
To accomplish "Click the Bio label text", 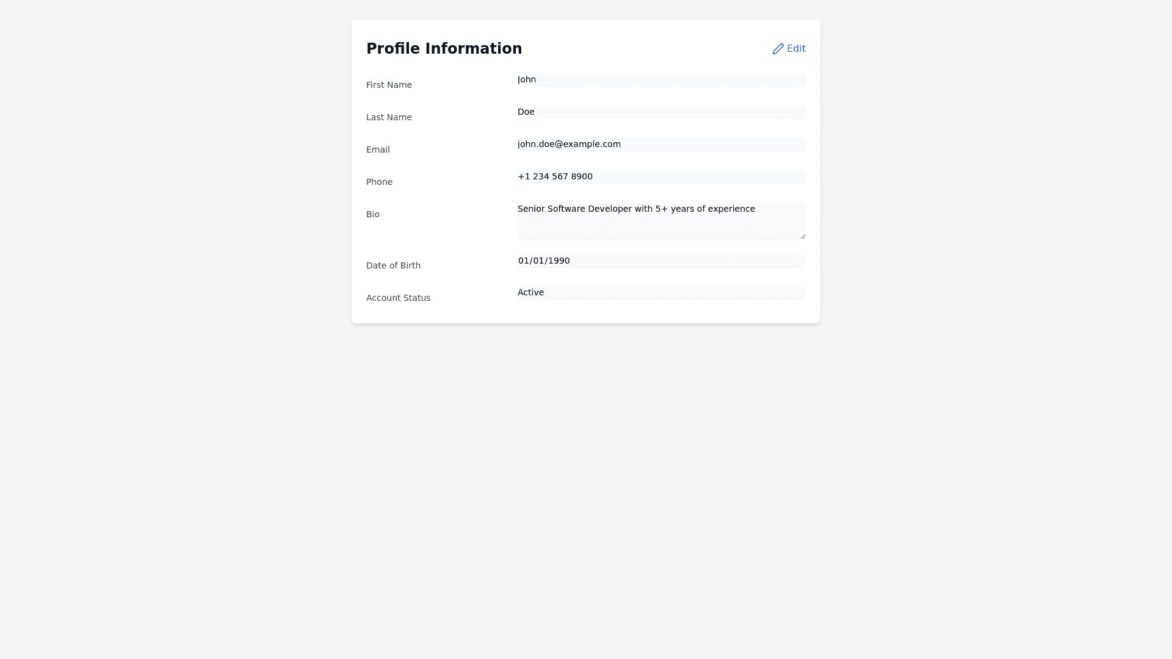I will click(373, 214).
